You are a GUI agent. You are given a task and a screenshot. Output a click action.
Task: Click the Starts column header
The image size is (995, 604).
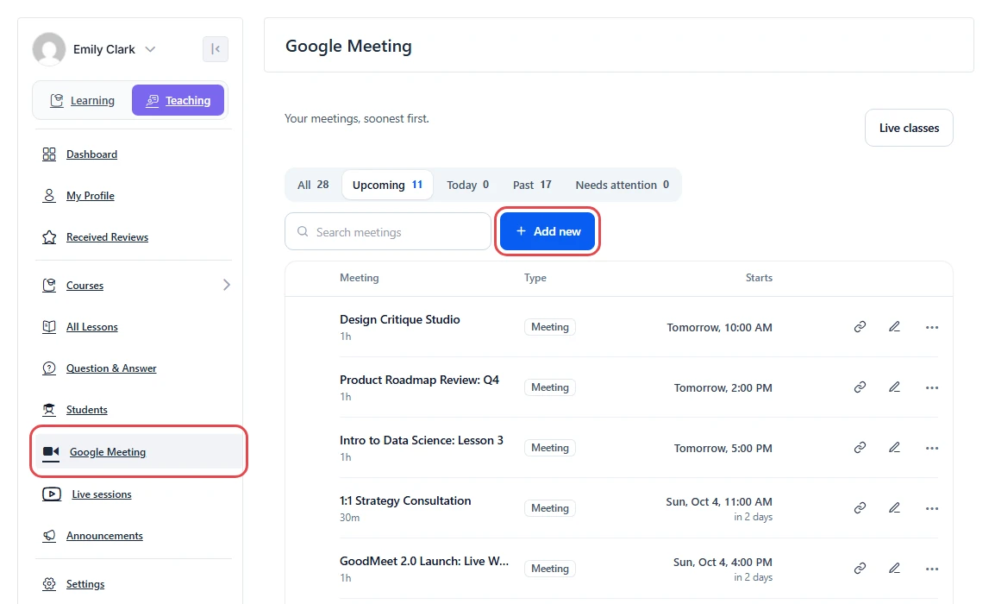click(x=759, y=278)
